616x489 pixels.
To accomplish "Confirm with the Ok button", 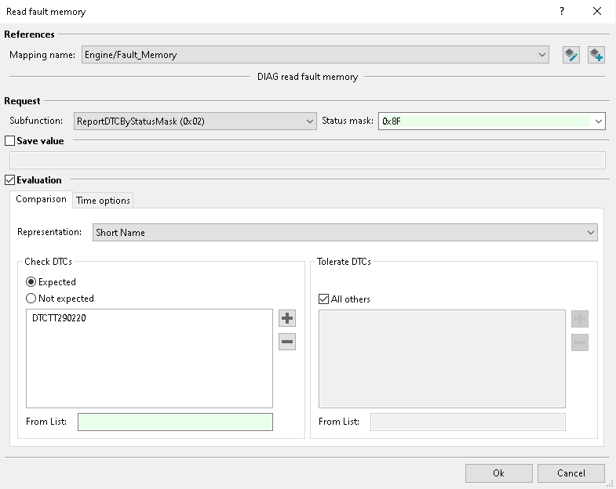I will click(x=499, y=473).
